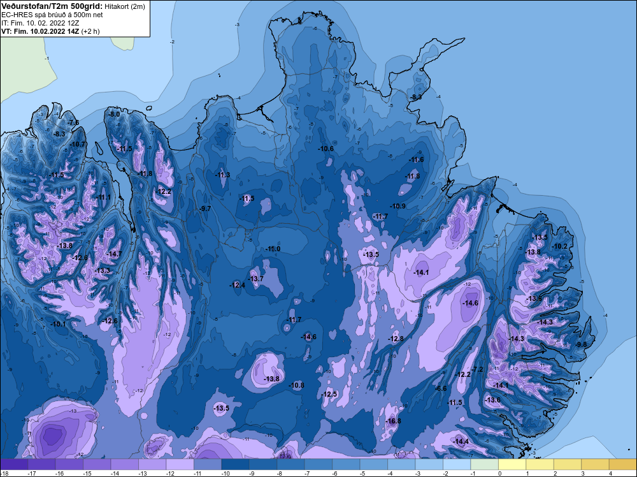Click the -13.3 temperature value
The width and height of the screenshot is (637, 477).
coord(103,270)
